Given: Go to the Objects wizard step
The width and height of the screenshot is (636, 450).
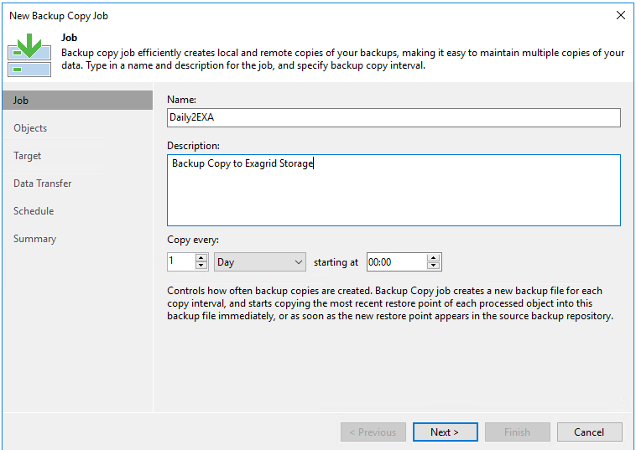Looking at the screenshot, I should point(30,128).
